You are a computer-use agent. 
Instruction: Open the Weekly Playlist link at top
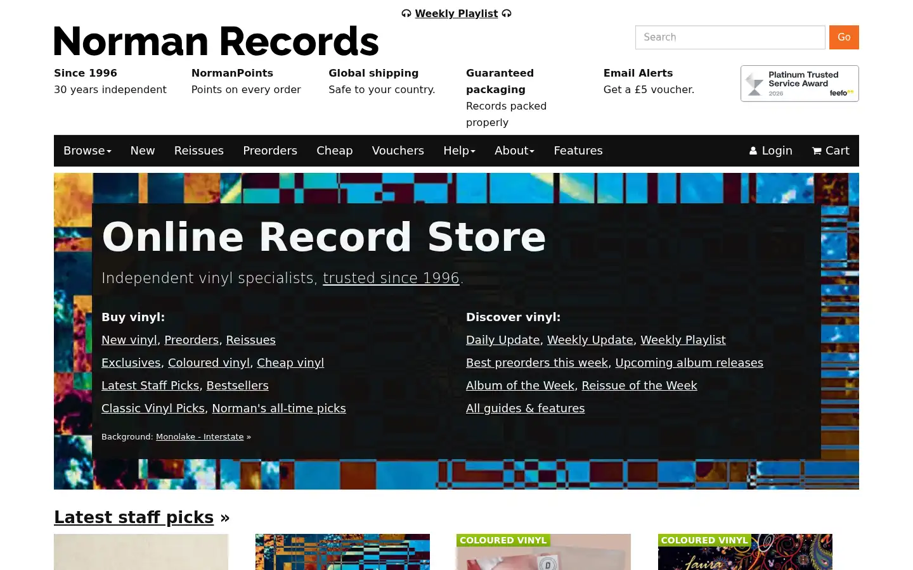point(456,13)
